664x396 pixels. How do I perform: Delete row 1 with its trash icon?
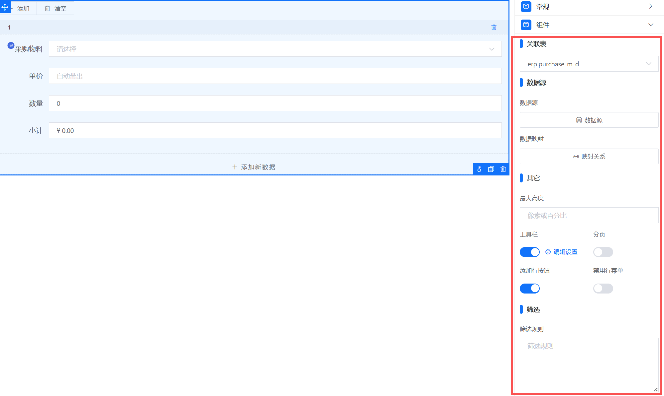pos(494,28)
